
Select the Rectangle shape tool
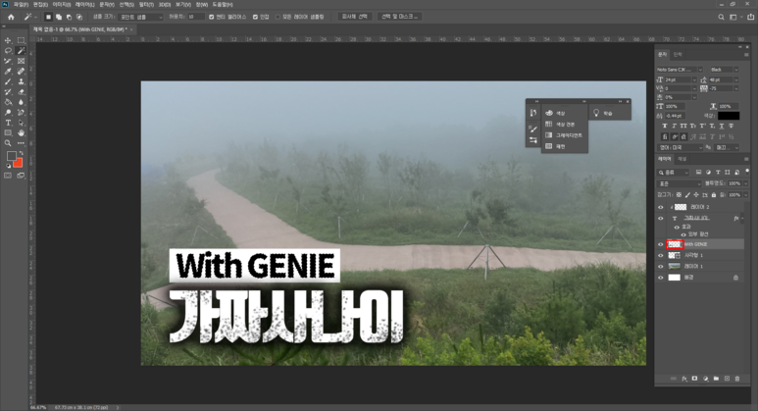[8, 133]
